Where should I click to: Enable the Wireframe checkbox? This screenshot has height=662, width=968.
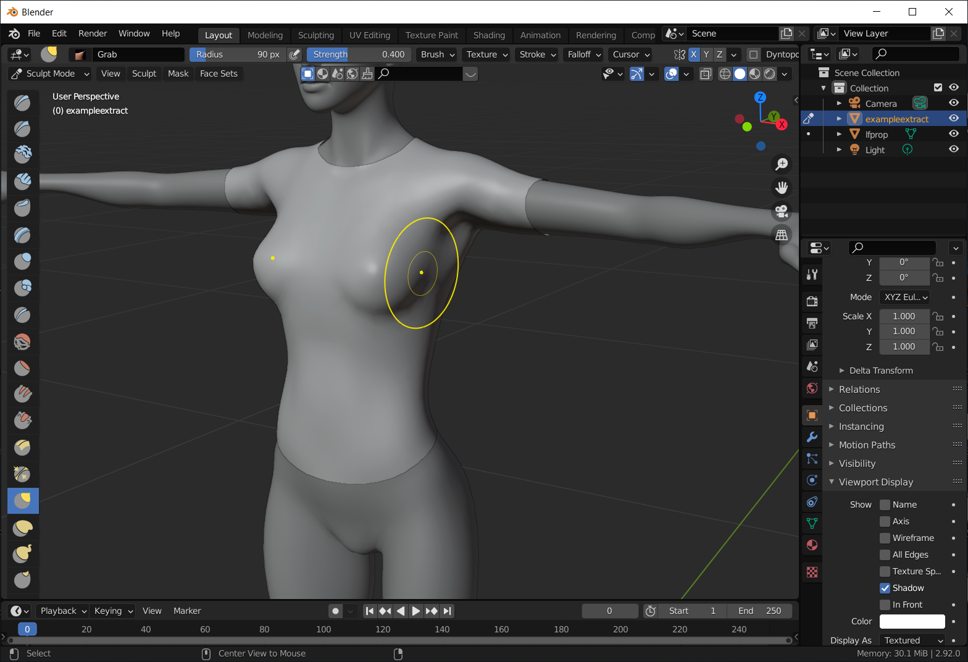(885, 538)
